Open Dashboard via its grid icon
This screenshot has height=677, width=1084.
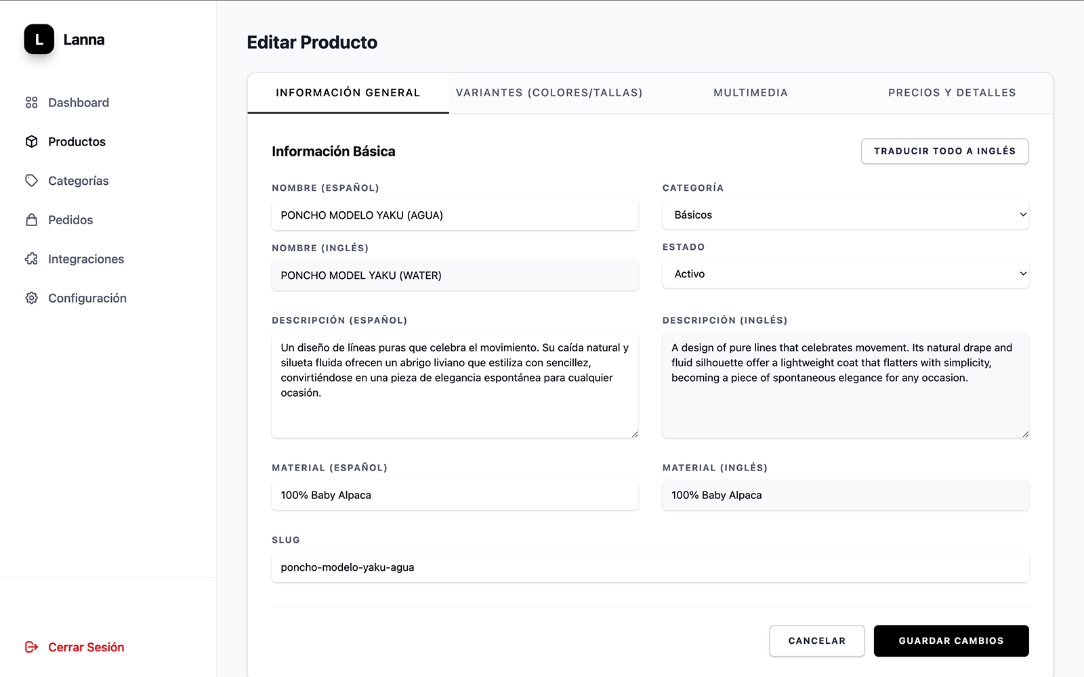point(31,102)
